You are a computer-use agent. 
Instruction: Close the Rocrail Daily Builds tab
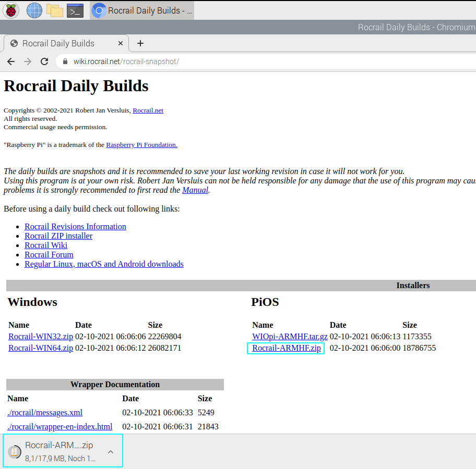pos(121,43)
